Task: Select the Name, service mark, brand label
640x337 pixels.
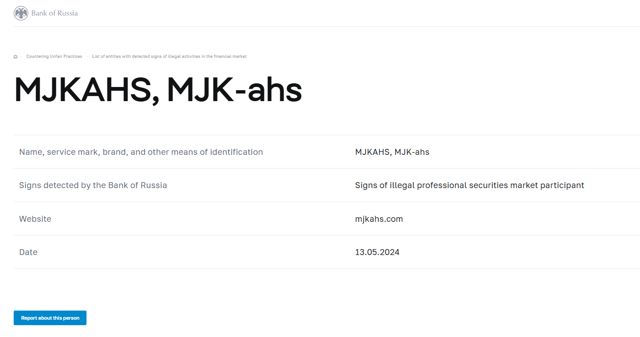Action: coord(141,152)
